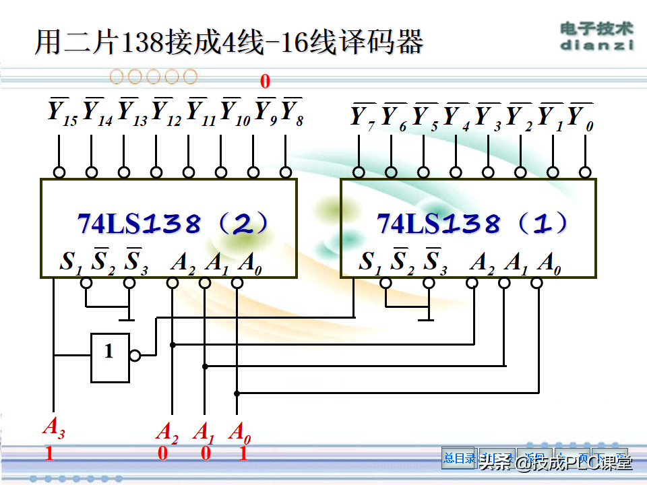
Task: Click the Y9 output pin bubble
Action: (253, 172)
